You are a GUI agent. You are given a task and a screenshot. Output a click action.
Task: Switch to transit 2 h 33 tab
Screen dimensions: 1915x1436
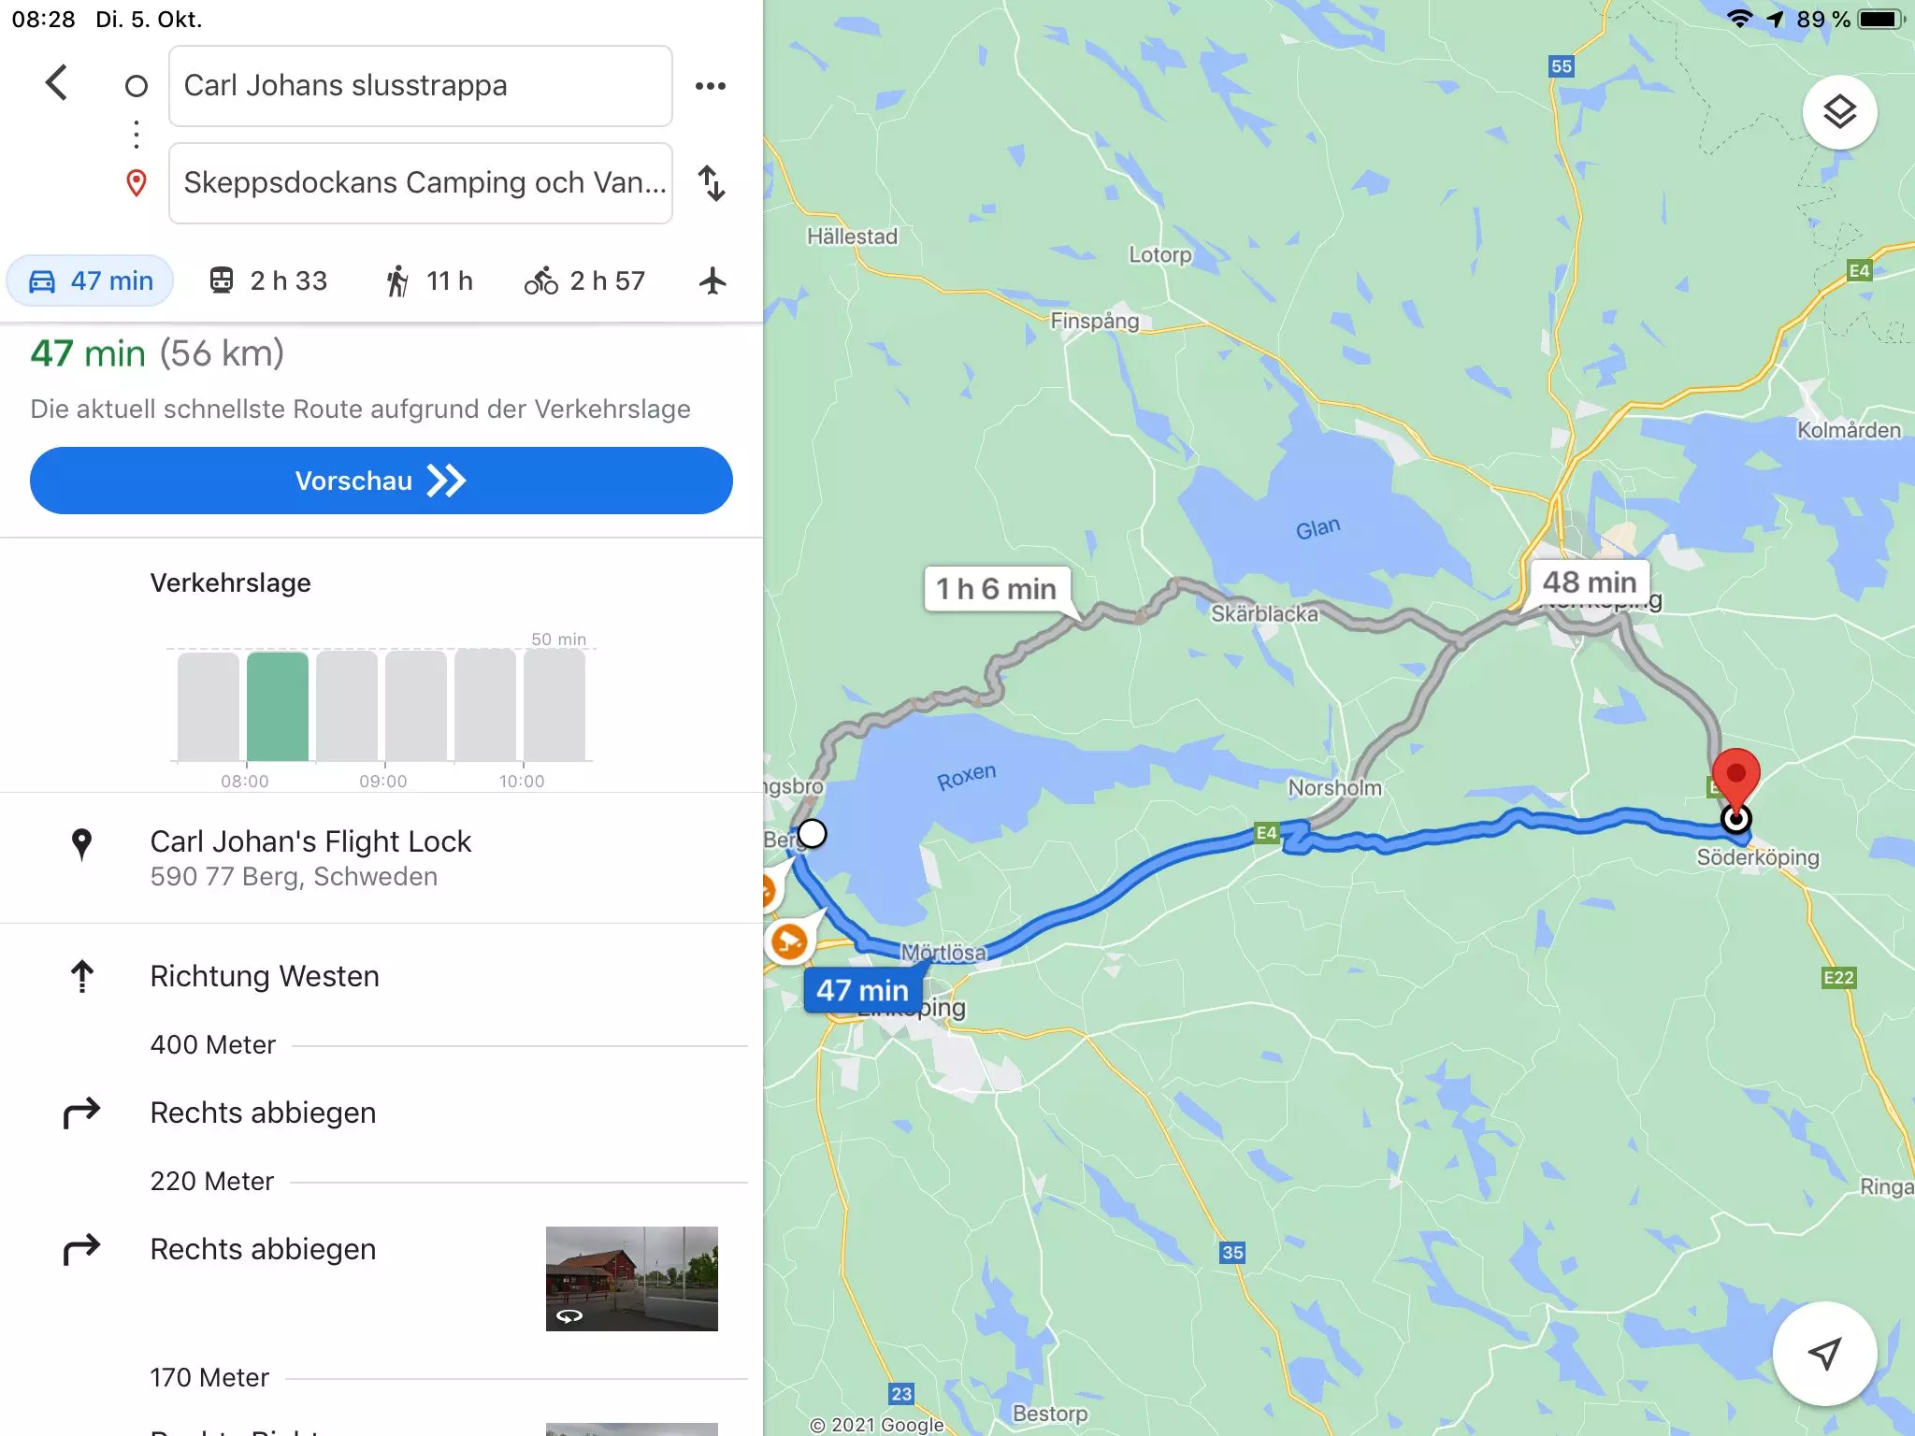pyautogui.click(x=268, y=280)
